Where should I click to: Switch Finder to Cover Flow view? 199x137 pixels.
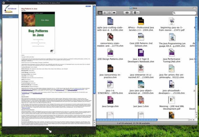(114, 13)
